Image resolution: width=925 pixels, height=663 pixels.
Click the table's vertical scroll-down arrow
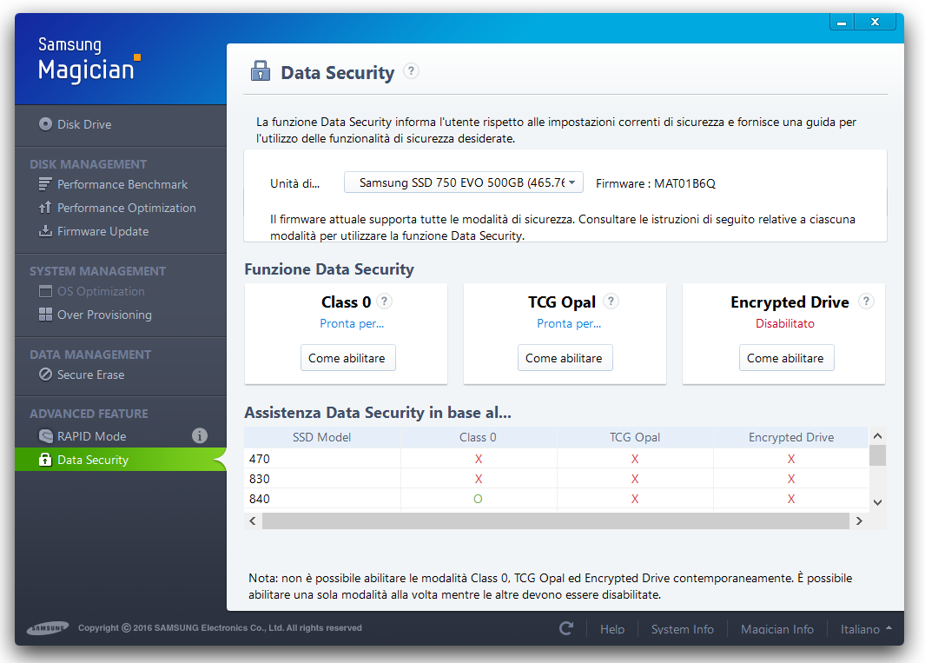pyautogui.click(x=877, y=502)
